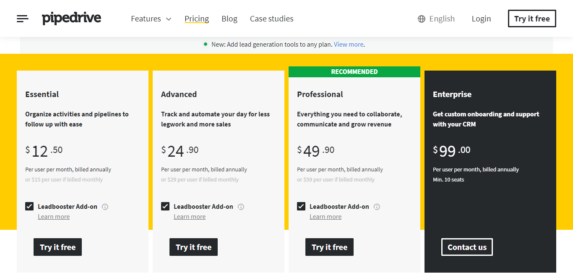Open the hamburger menu icon

(23, 18)
